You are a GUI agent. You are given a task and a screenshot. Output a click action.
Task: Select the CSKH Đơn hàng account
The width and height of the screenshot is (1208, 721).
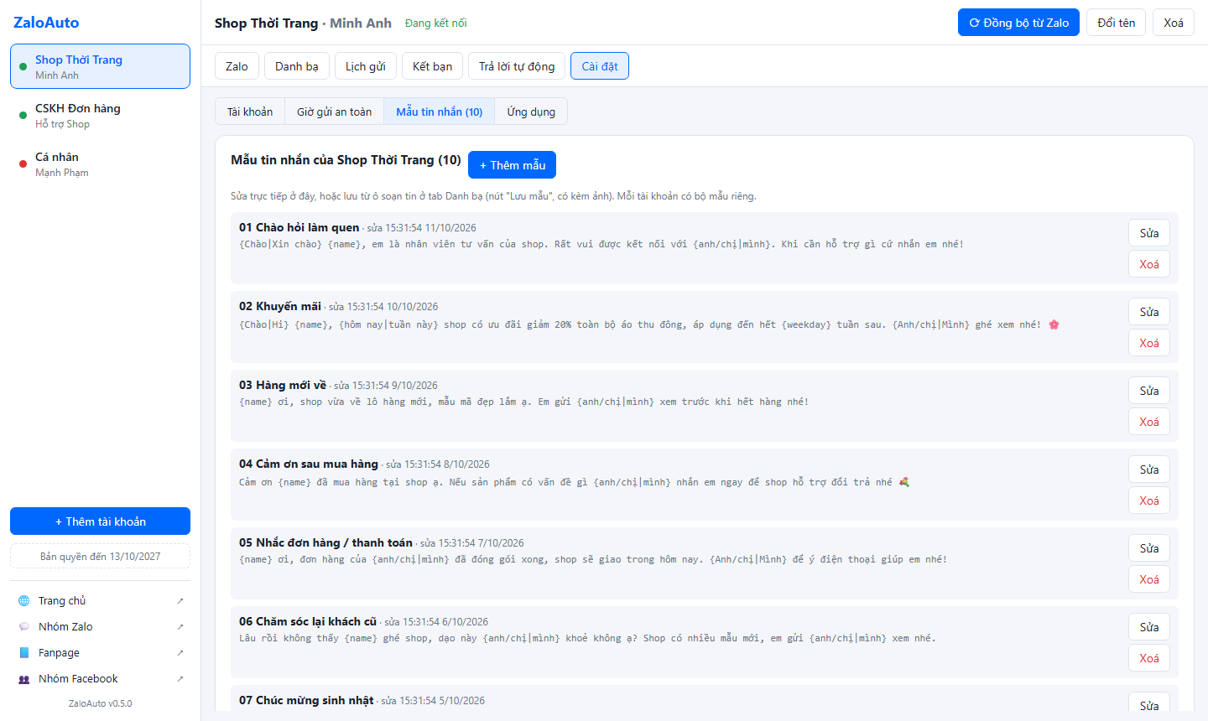100,116
